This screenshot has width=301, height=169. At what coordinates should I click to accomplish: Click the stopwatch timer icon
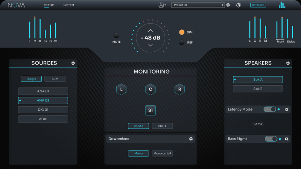[x=238, y=5]
